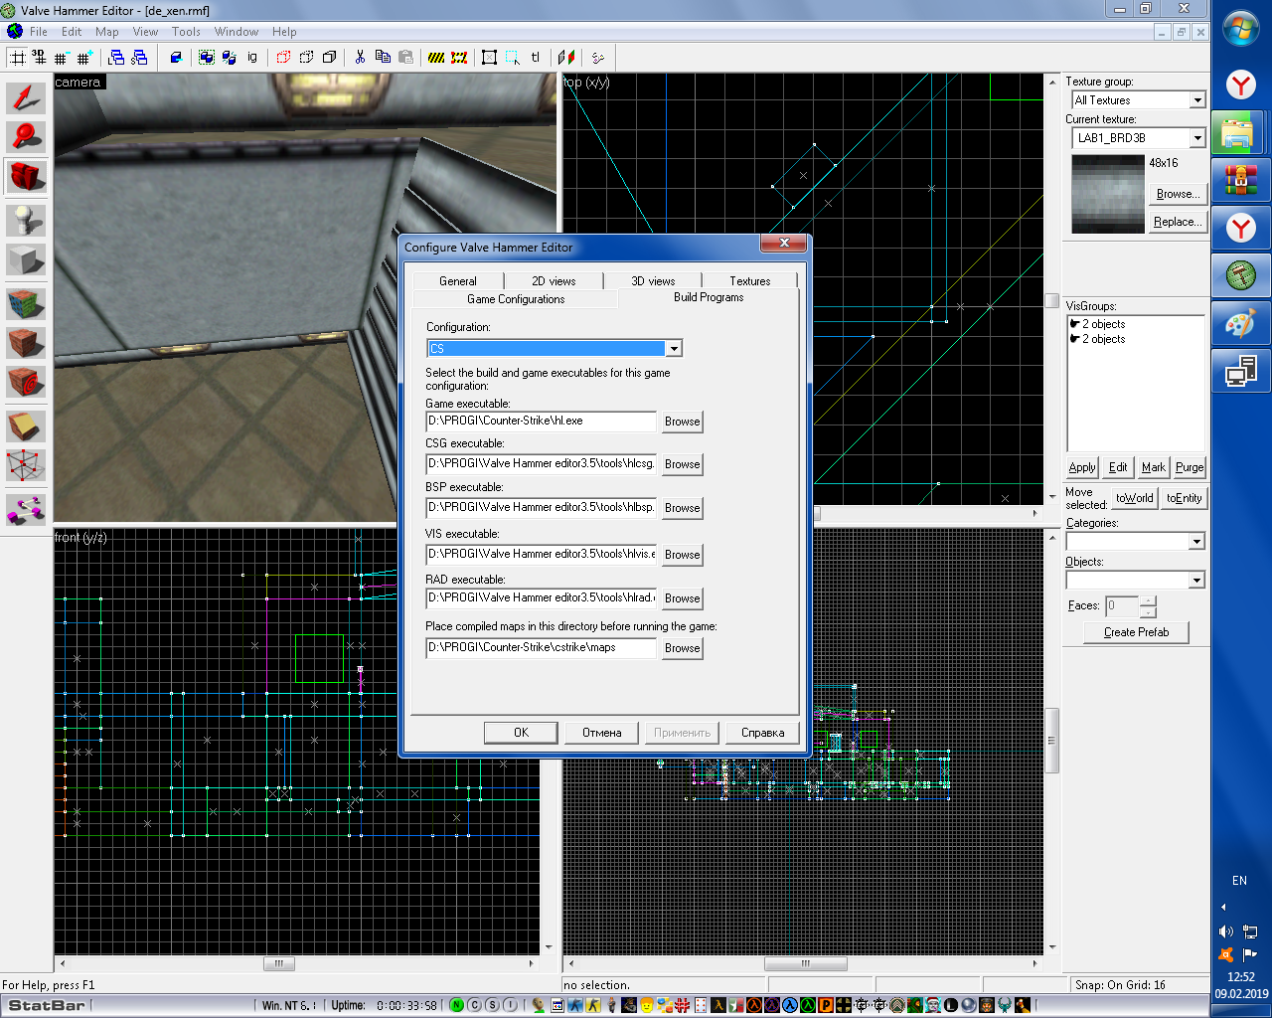Open Toggle Texture Application tool
The width and height of the screenshot is (1272, 1018).
pyautogui.click(x=26, y=302)
